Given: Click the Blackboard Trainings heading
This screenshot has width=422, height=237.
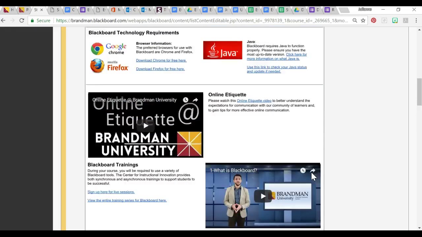Looking at the screenshot, I should click(113, 165).
